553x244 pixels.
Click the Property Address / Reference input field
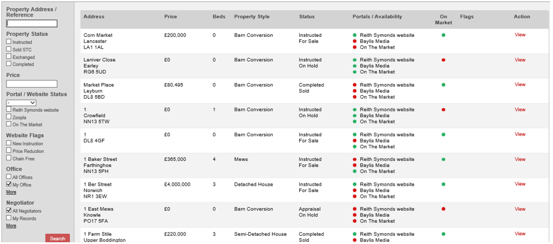(x=32, y=24)
